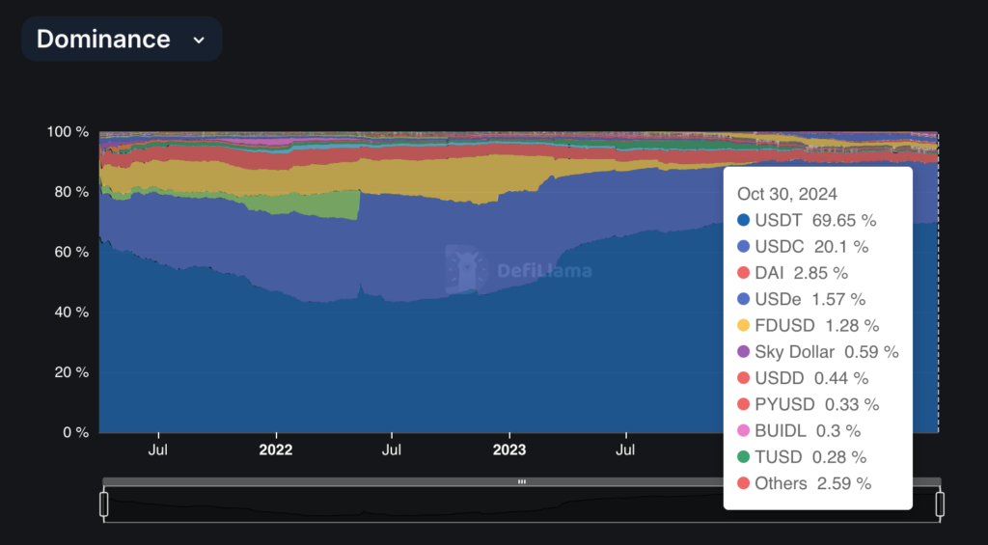Click the Sky Dollar purple dot

[x=743, y=351]
